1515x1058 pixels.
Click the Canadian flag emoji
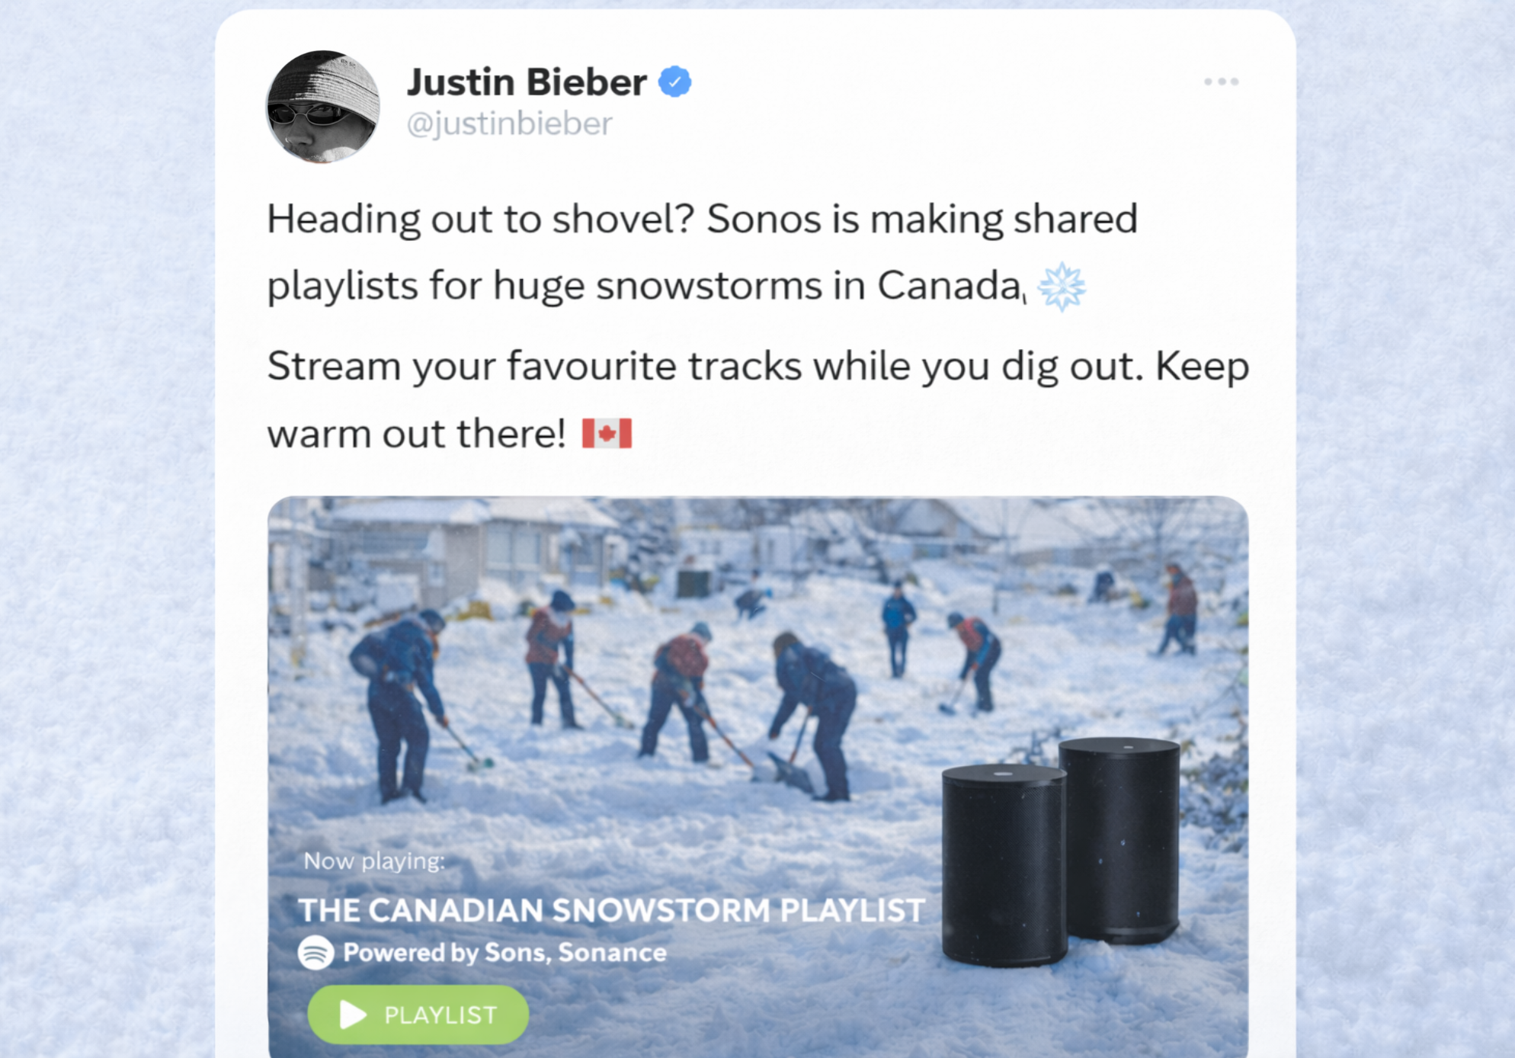(x=607, y=434)
